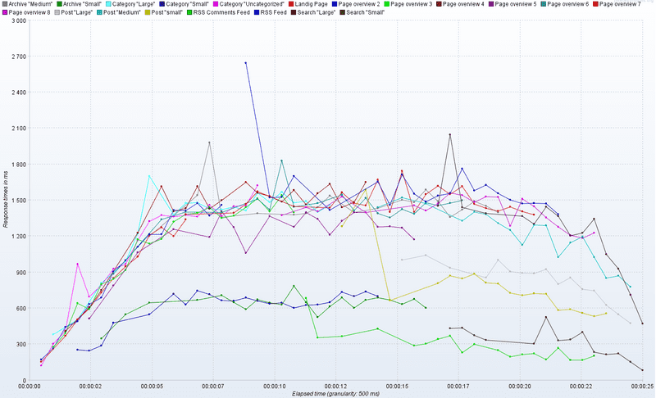This screenshot has width=656, height=398.
Task: Click the 00:00:05 x-axis time label
Action: [152, 387]
